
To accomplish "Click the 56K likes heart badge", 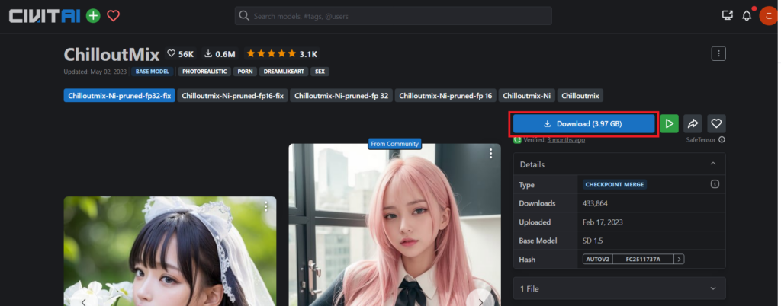I will coord(181,53).
